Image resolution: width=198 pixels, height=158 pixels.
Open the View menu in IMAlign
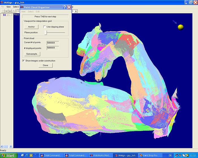coord(8,7)
